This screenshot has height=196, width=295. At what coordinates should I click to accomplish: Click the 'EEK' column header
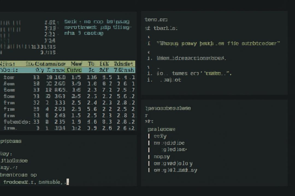(x=104, y=64)
